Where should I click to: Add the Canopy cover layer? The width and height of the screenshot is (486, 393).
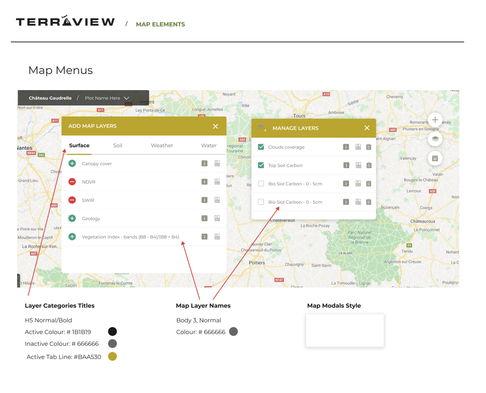tap(72, 163)
